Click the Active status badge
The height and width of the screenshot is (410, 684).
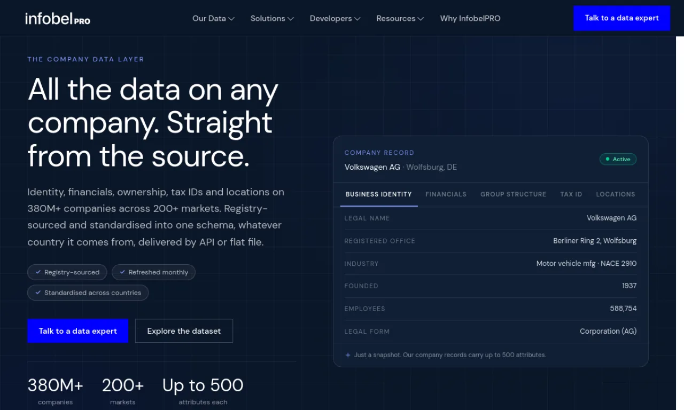click(618, 159)
